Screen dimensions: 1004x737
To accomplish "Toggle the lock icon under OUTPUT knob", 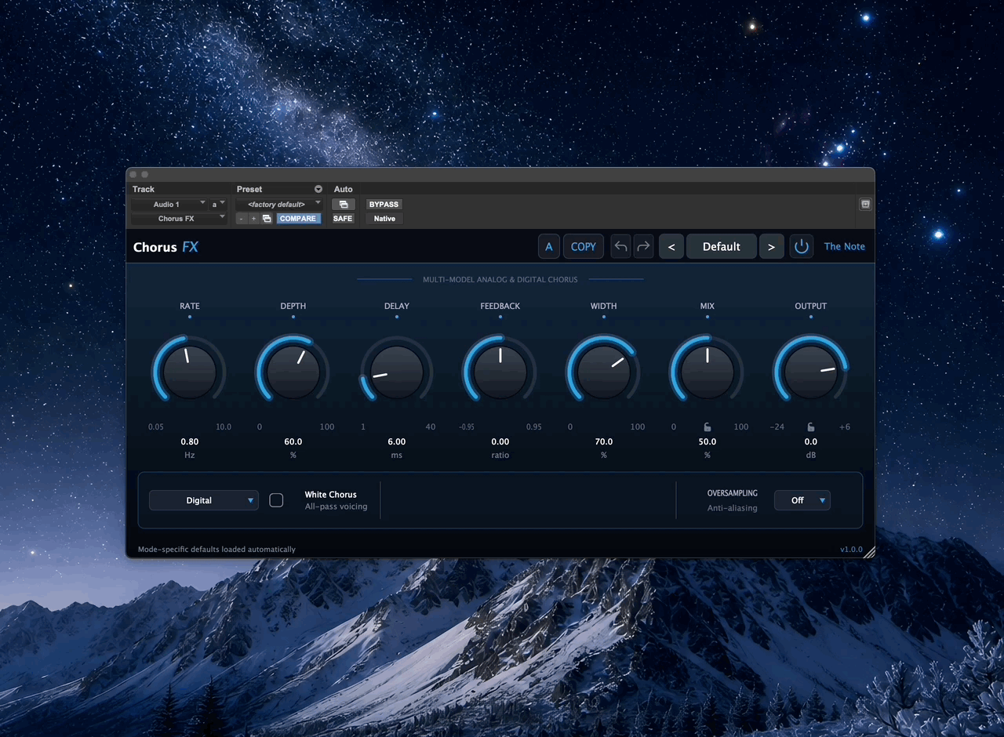I will click(811, 427).
